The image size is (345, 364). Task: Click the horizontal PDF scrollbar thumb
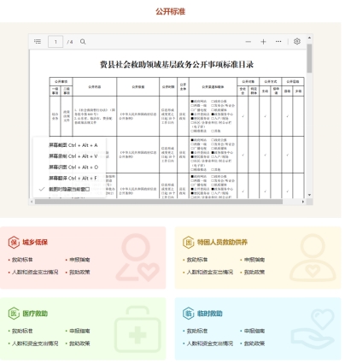159,202
